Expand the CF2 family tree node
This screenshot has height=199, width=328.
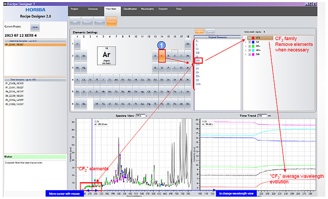pos(246,38)
